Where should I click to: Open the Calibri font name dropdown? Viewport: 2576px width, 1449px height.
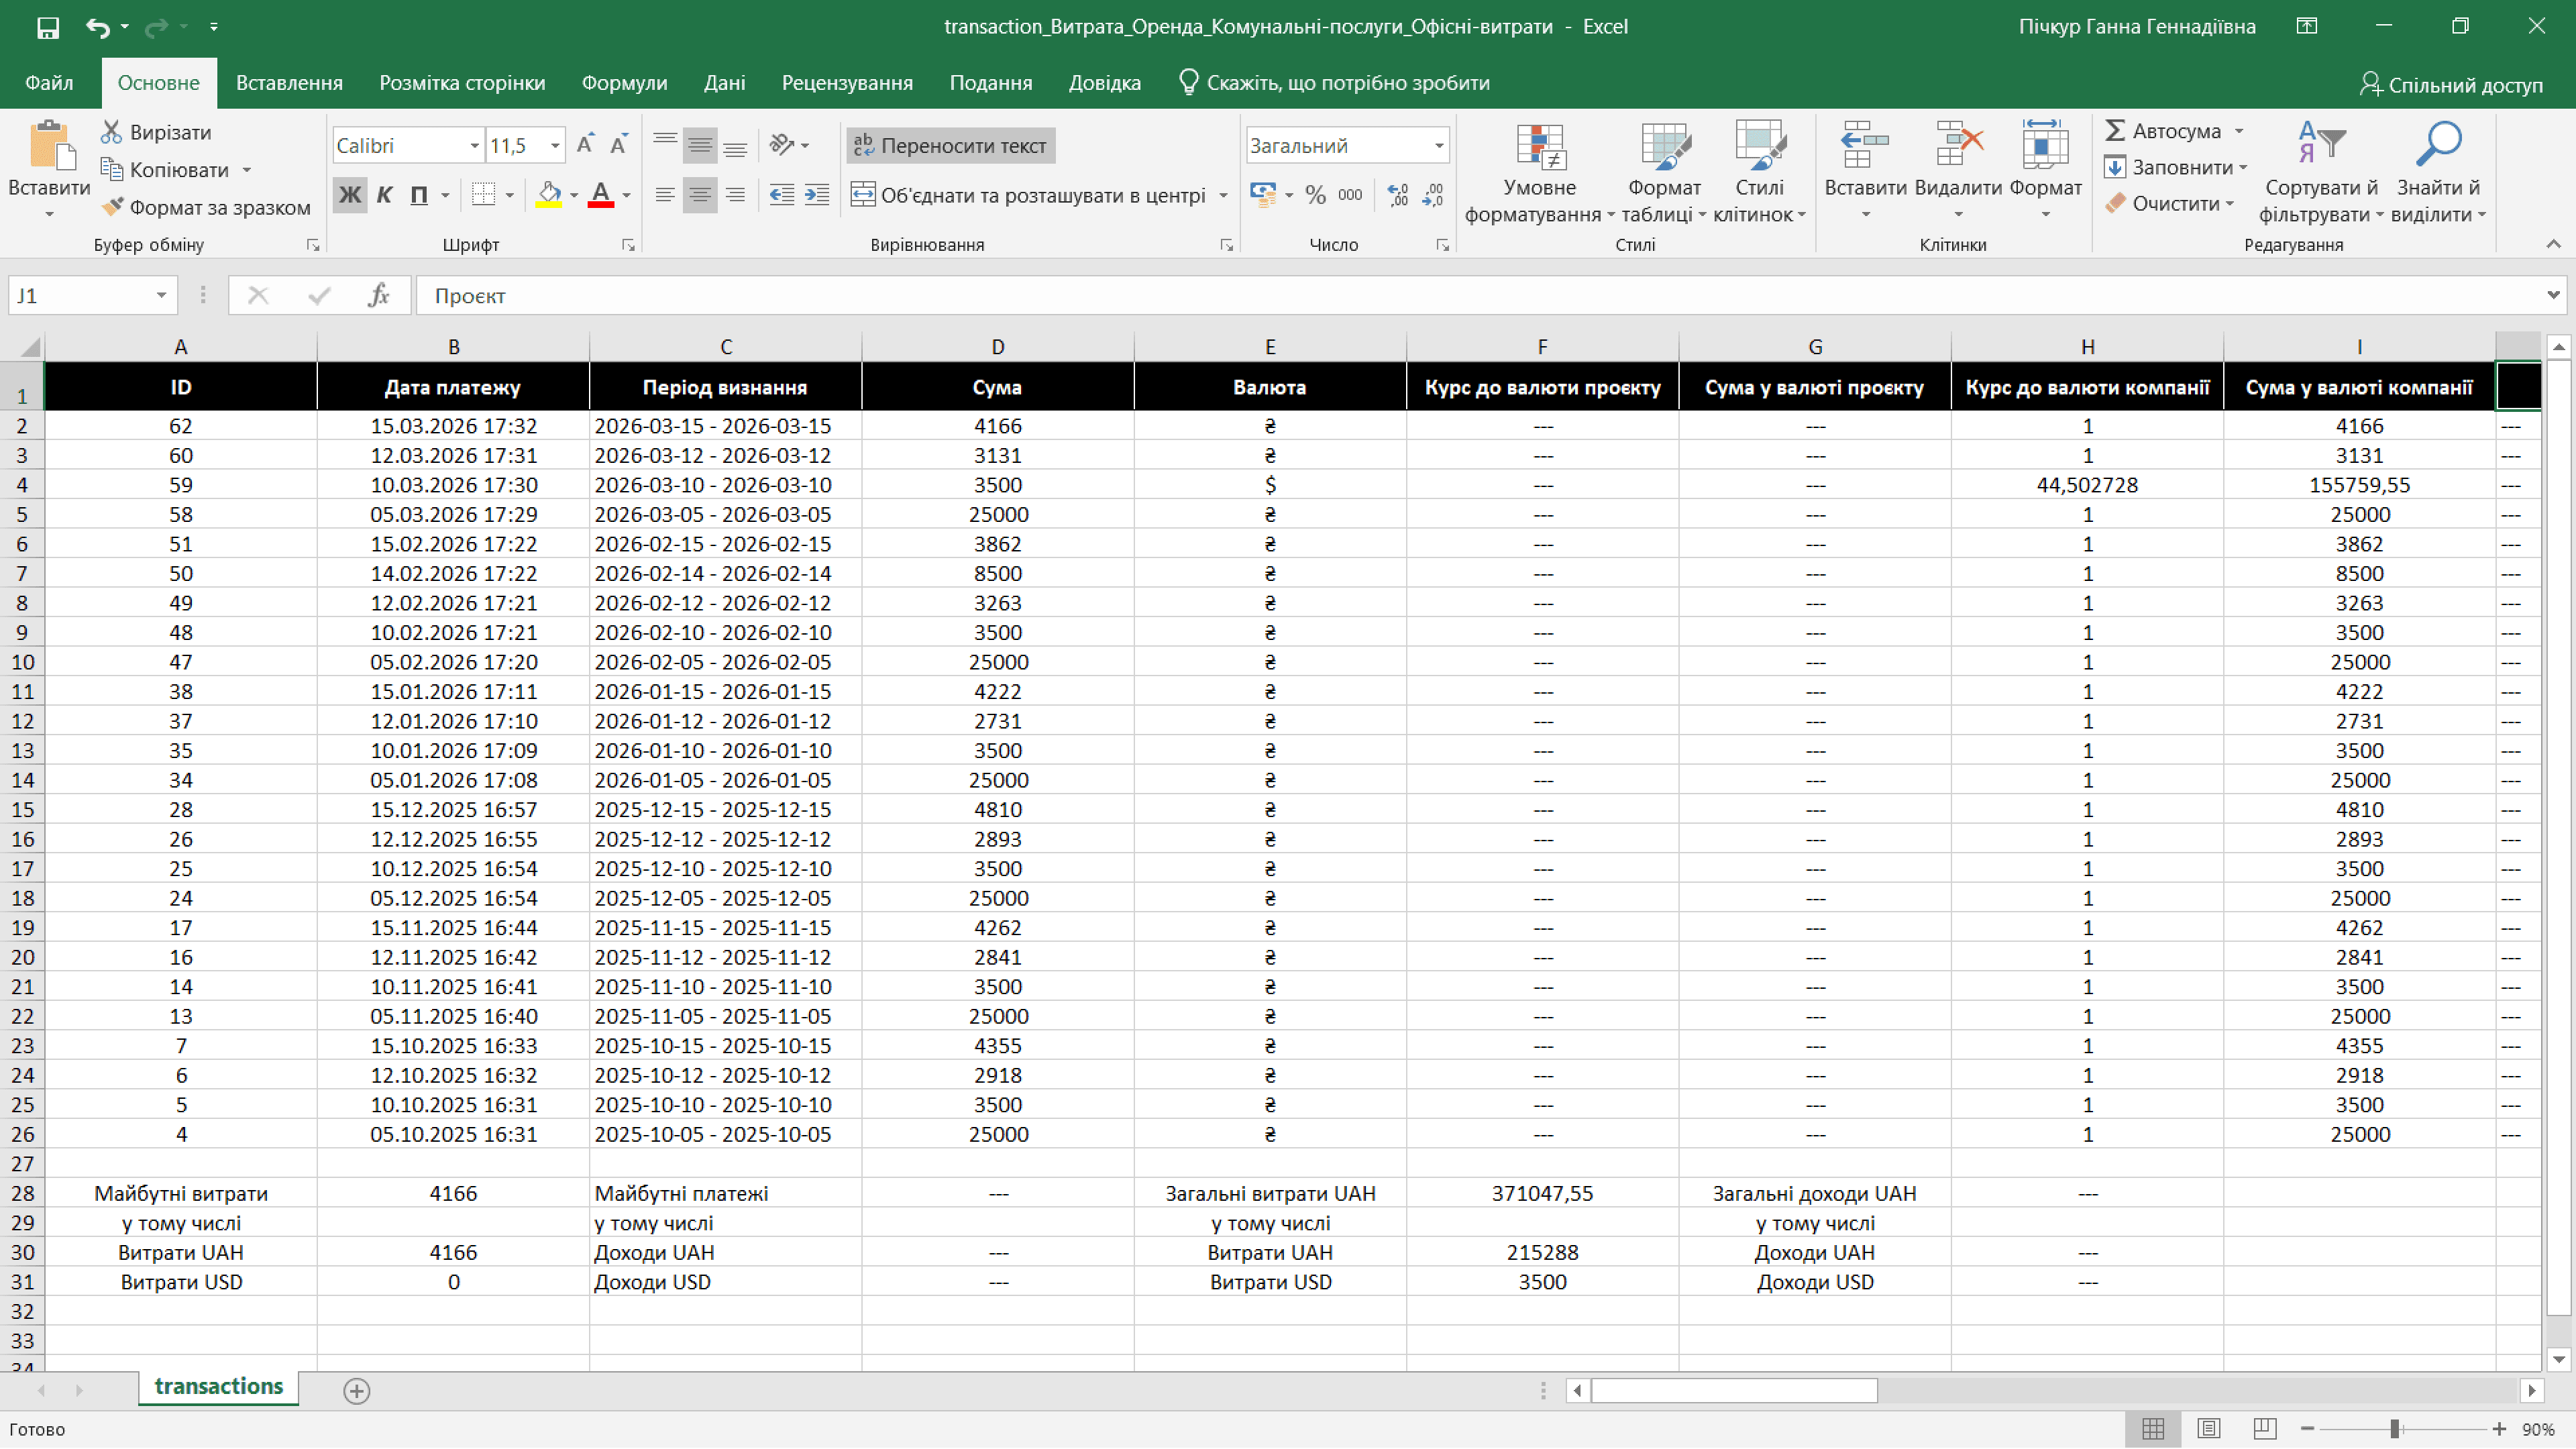475,146
